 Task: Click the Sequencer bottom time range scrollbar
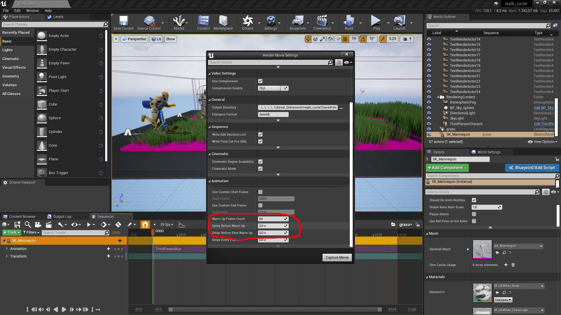[x=275, y=309]
